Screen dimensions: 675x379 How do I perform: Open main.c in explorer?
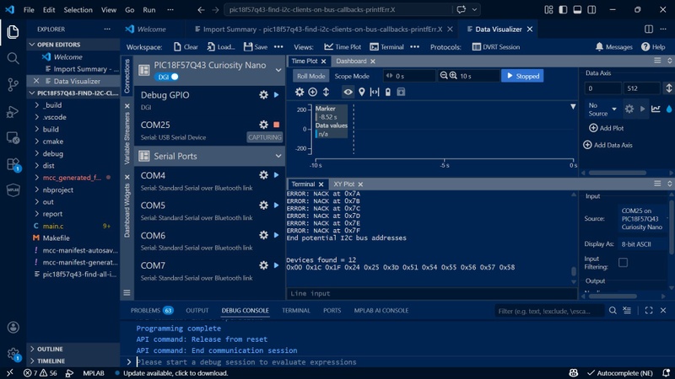[53, 226]
